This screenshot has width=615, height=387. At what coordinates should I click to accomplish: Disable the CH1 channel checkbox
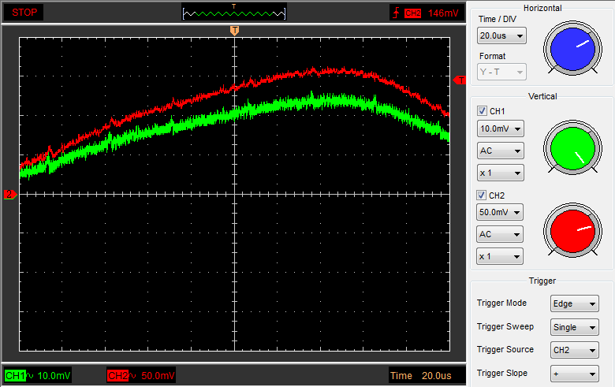[482, 111]
